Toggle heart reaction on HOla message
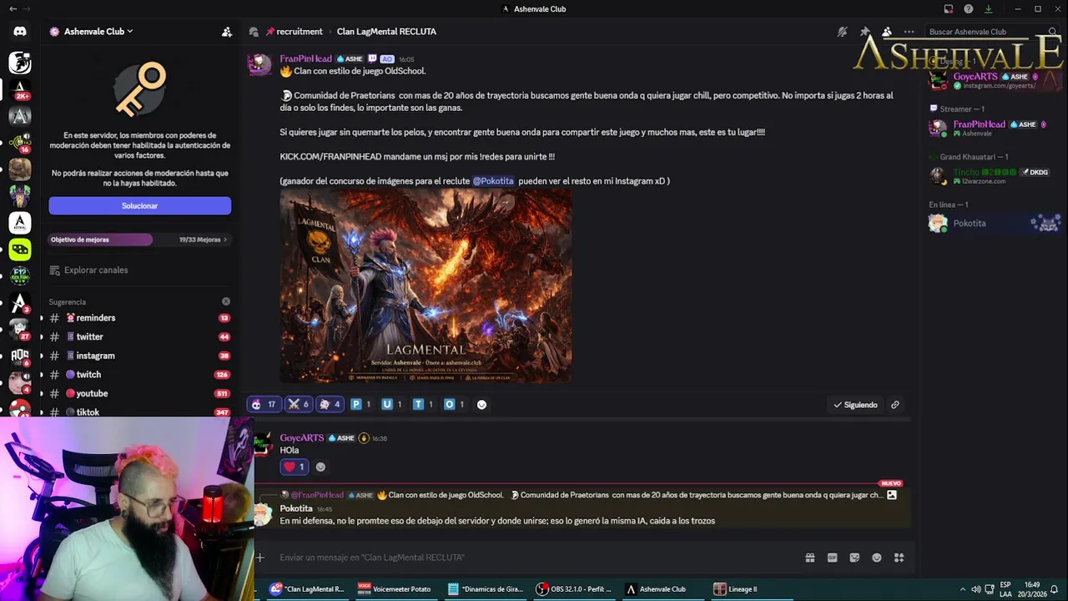Image resolution: width=1068 pixels, height=601 pixels. pos(295,467)
